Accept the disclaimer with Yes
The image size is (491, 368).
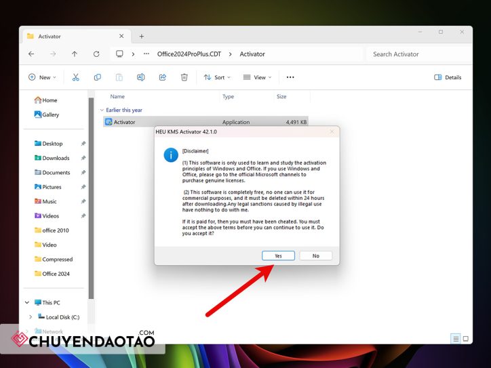[x=278, y=255]
